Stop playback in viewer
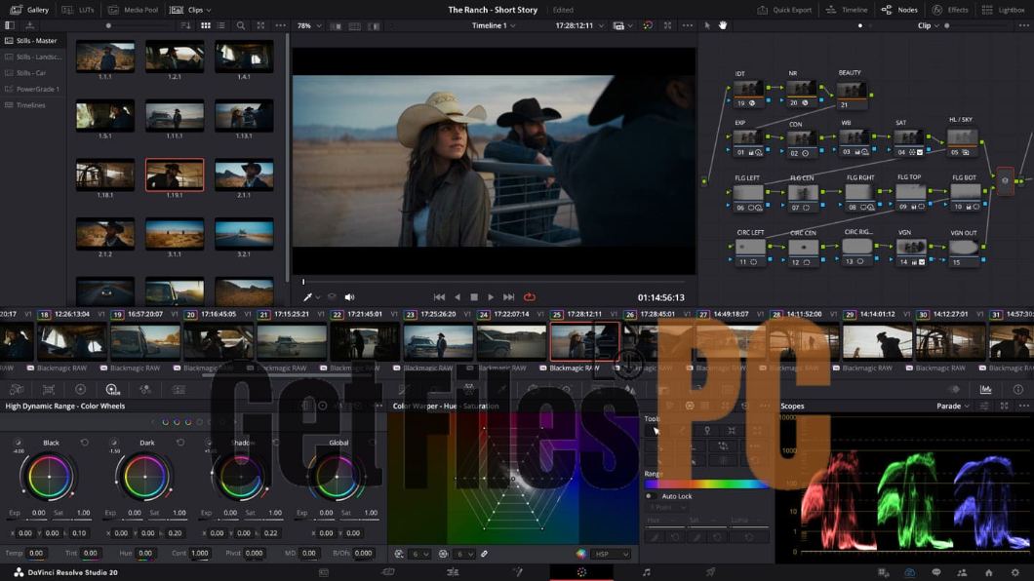 473,297
